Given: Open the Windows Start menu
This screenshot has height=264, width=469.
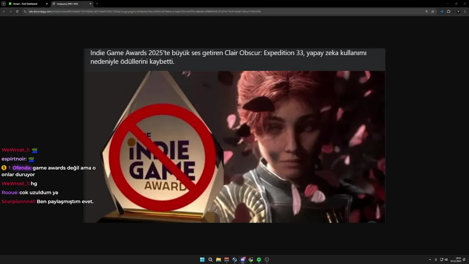Looking at the screenshot, I should tap(202, 260).
